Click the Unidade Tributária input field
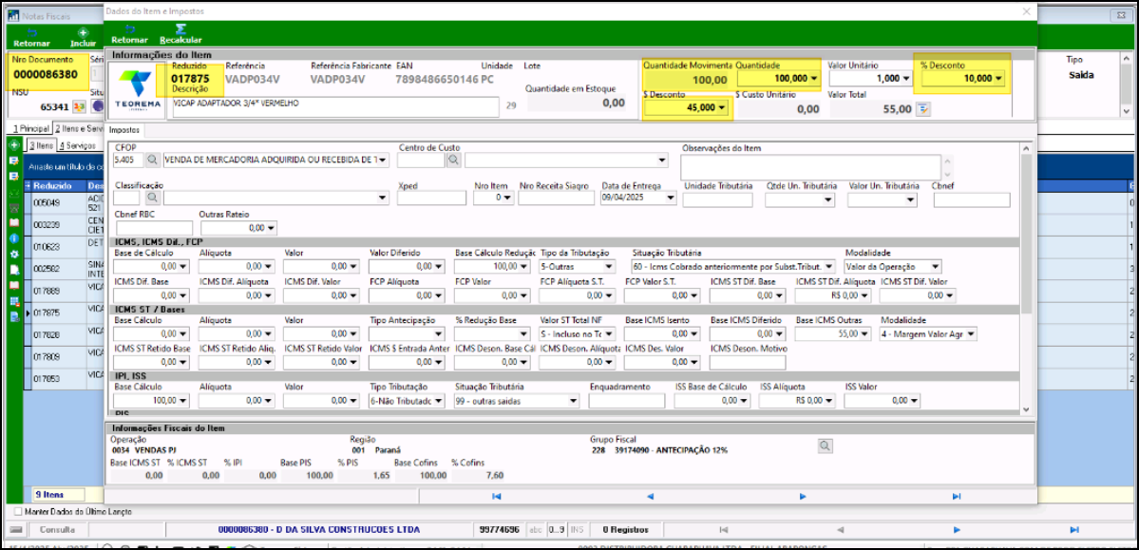 (x=717, y=199)
